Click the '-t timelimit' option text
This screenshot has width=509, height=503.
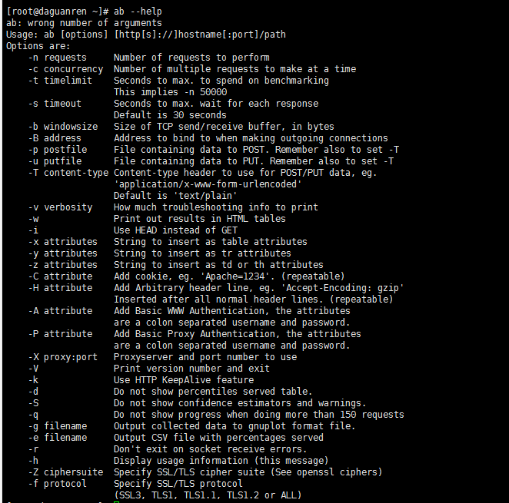click(60, 81)
